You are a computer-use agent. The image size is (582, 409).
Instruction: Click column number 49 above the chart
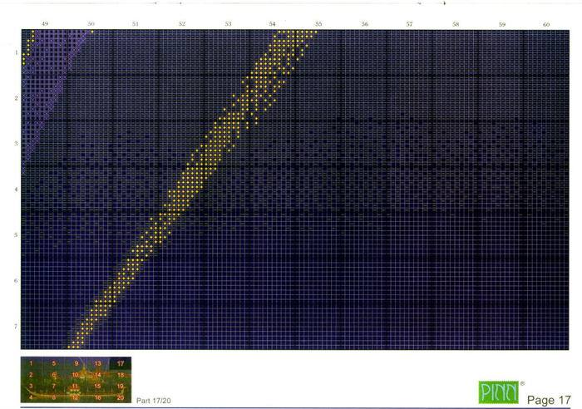point(45,24)
